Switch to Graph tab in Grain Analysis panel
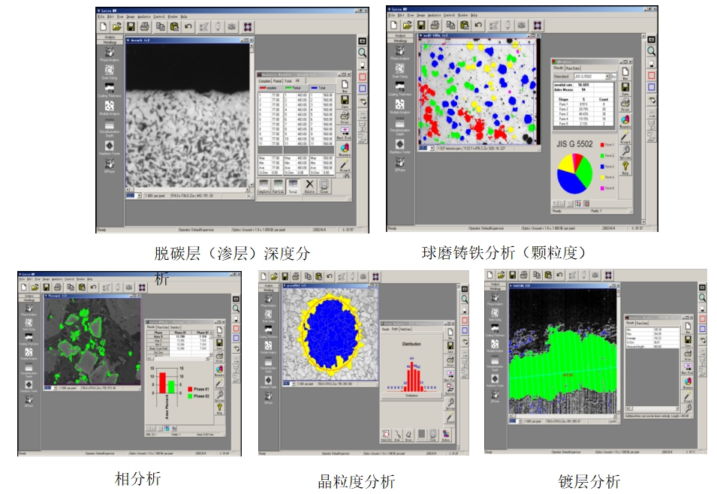The width and height of the screenshot is (717, 494). click(x=396, y=329)
